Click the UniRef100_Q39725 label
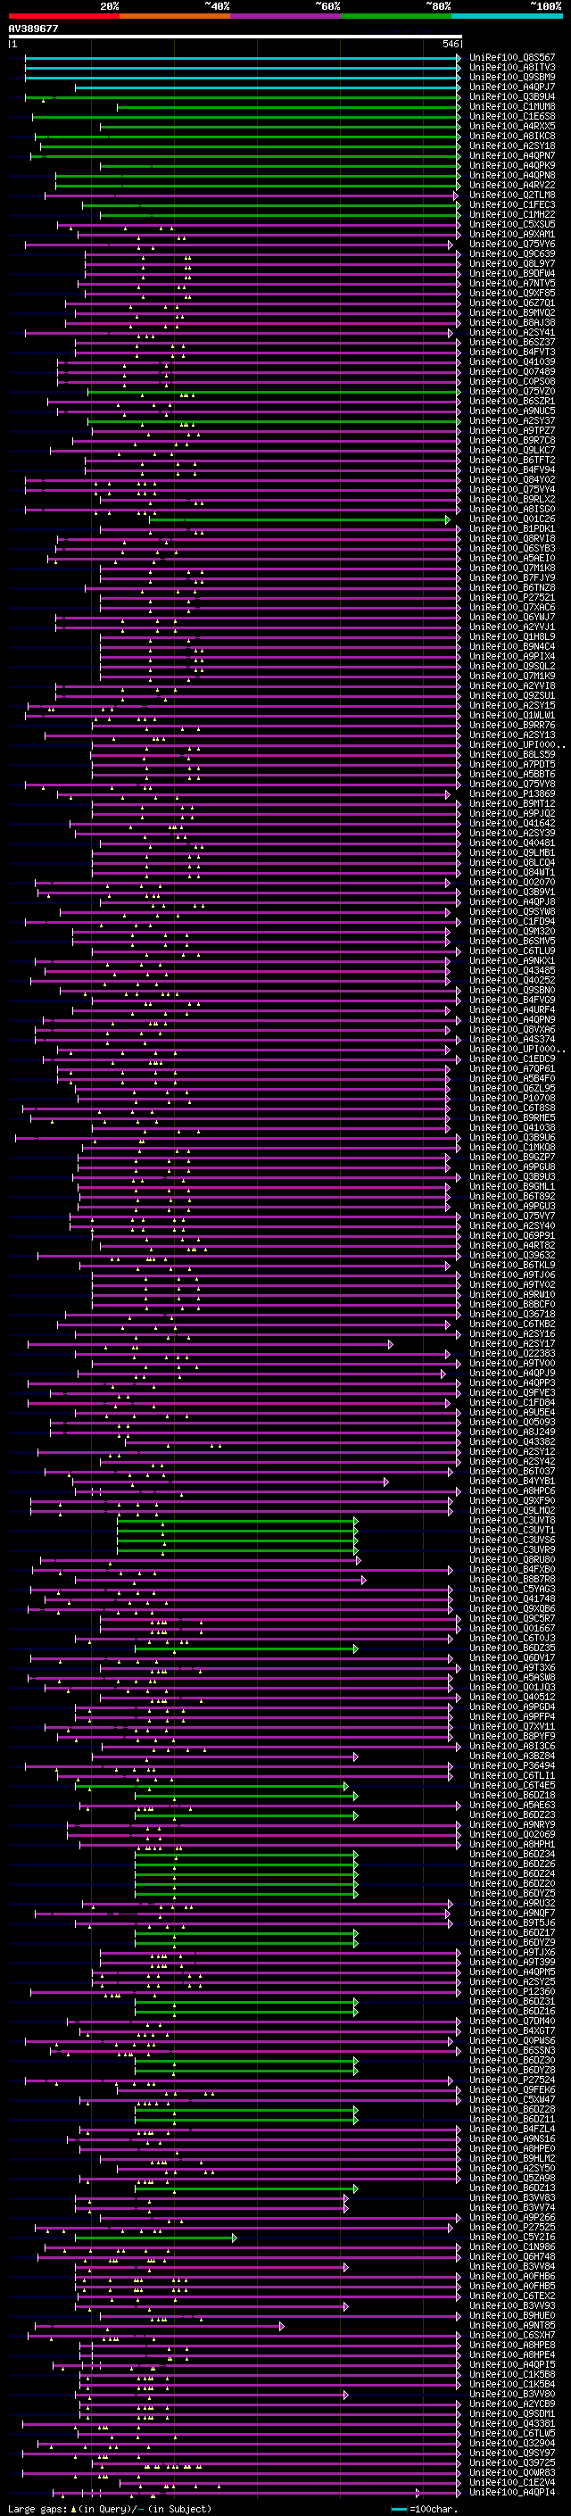 pyautogui.click(x=512, y=2462)
